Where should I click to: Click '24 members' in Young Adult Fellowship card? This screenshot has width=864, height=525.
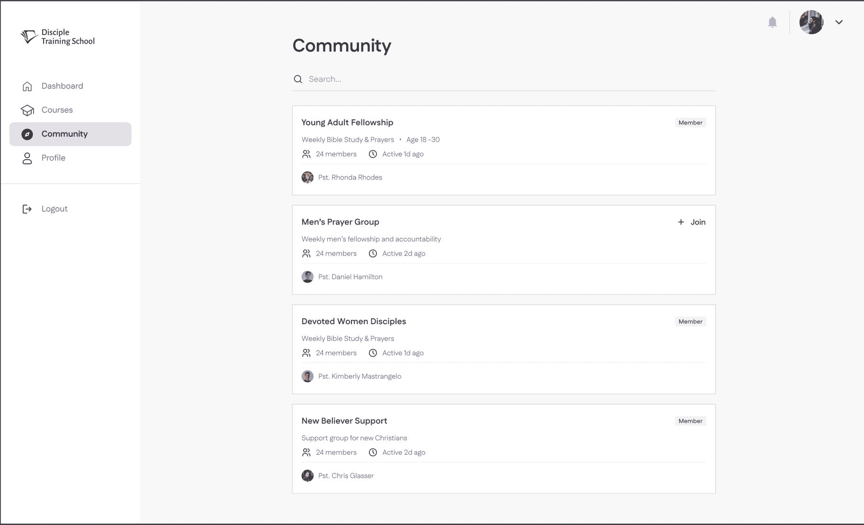pyautogui.click(x=336, y=154)
